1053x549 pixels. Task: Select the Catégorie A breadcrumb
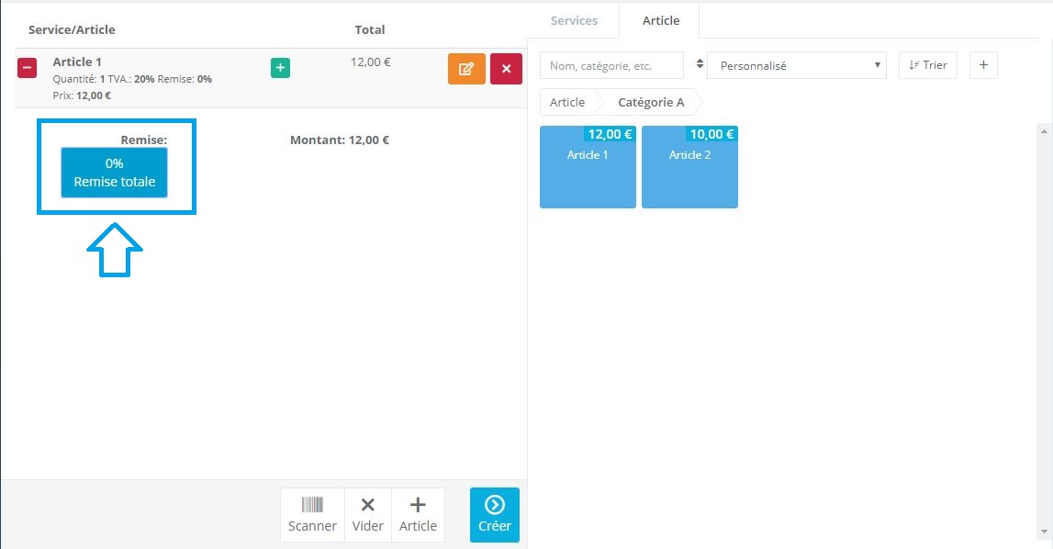point(651,102)
